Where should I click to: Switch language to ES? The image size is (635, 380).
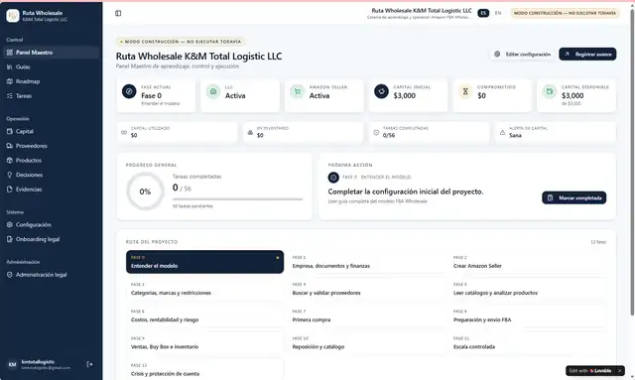[x=483, y=13]
